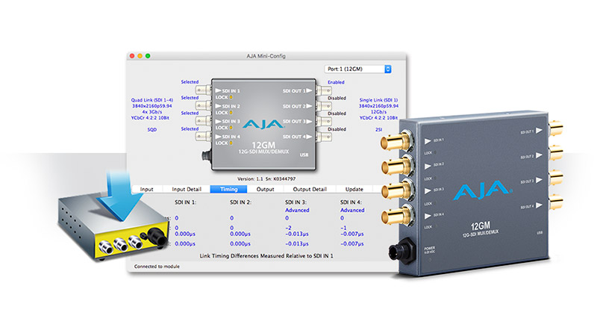
Task: Select the Timing tab
Action: 228,189
